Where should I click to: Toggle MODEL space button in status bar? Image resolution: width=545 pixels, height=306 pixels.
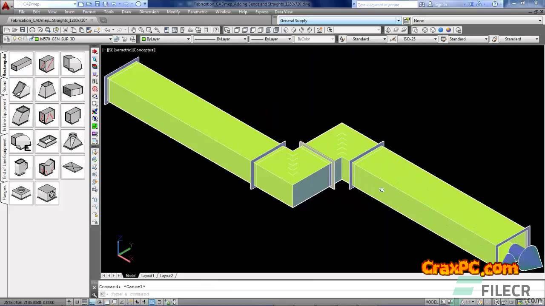point(431,302)
